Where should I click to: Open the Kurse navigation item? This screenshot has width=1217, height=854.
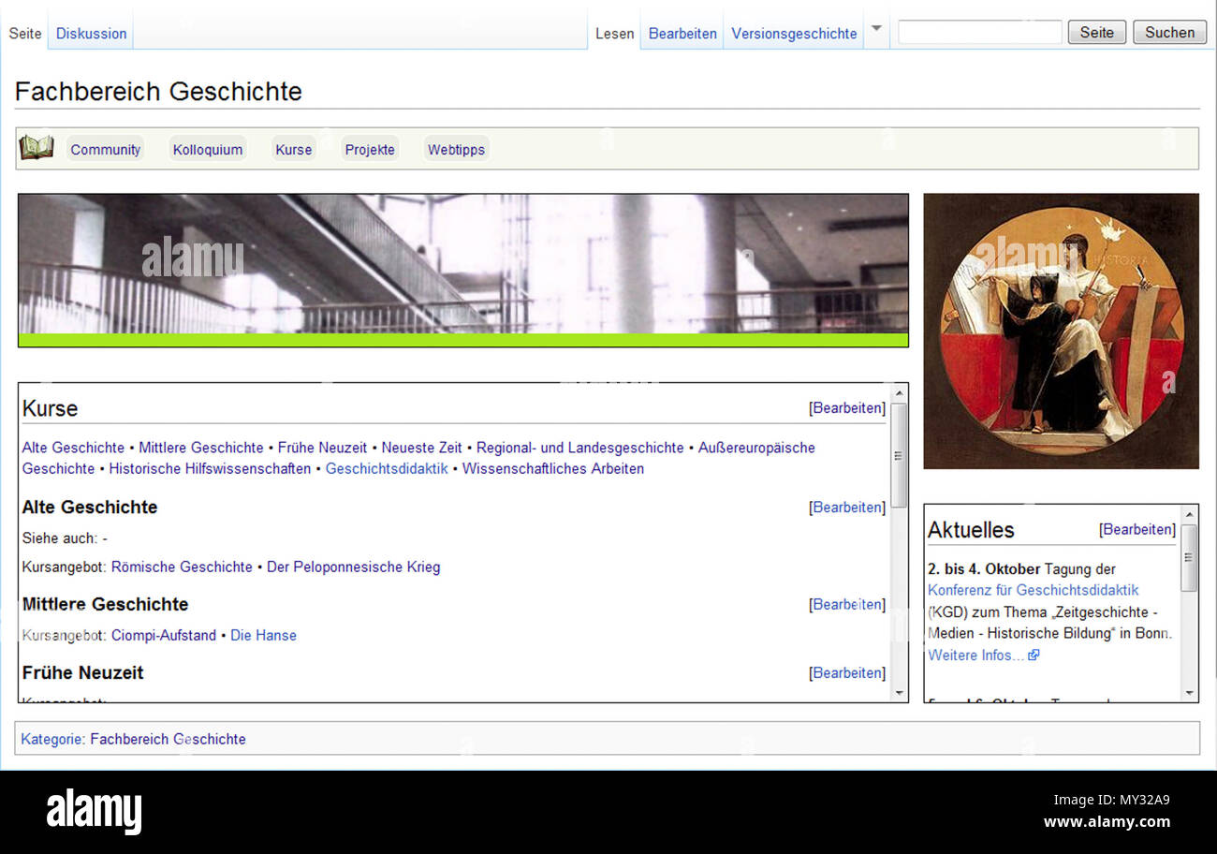click(x=294, y=149)
